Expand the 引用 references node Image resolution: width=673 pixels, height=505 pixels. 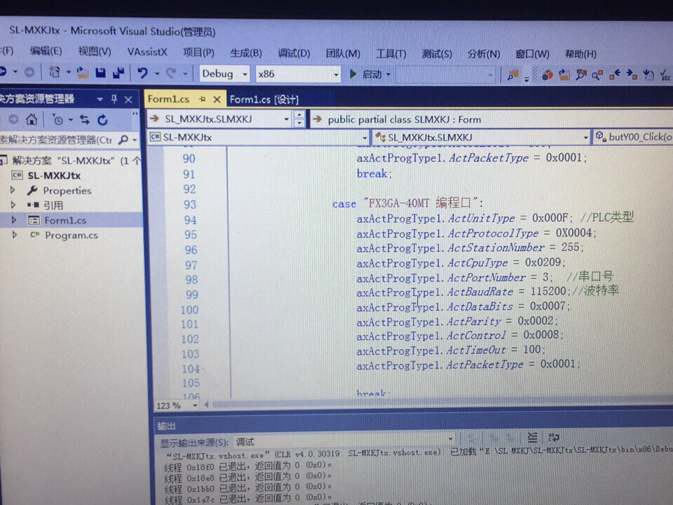point(13,205)
